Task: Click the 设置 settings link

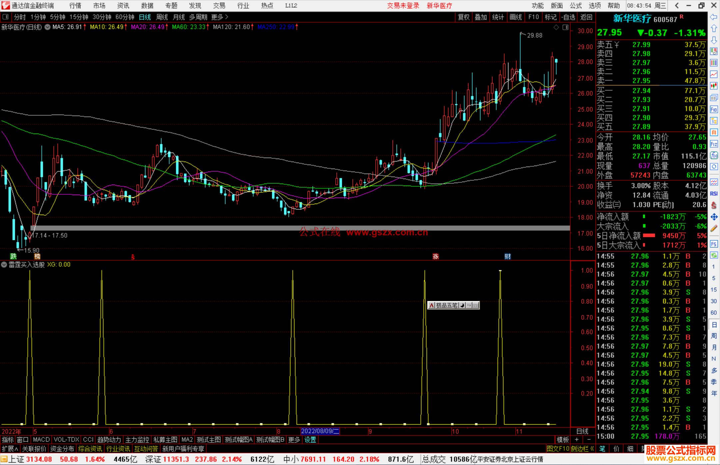Action: tap(310, 440)
